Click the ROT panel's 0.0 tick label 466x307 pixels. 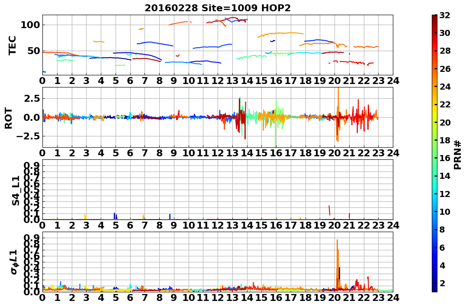[x=32, y=117]
